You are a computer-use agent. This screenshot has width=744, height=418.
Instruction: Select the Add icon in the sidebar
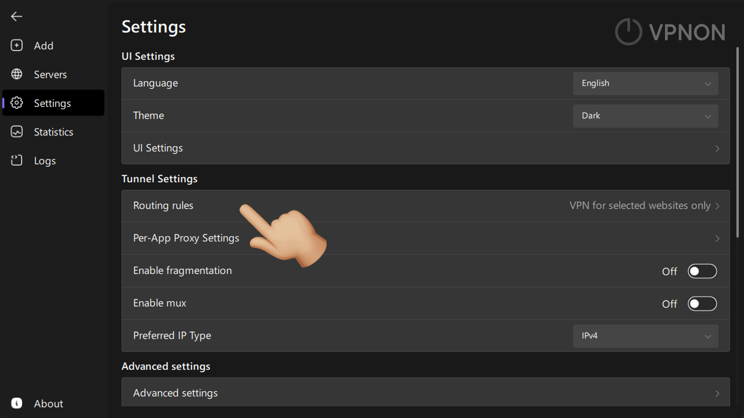tap(16, 45)
